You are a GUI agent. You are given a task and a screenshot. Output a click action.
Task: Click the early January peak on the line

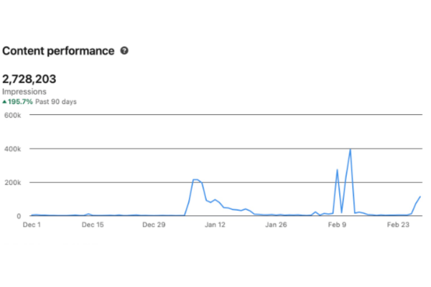[195, 180]
